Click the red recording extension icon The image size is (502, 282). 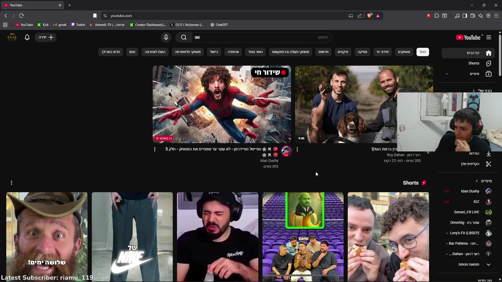(x=429, y=16)
